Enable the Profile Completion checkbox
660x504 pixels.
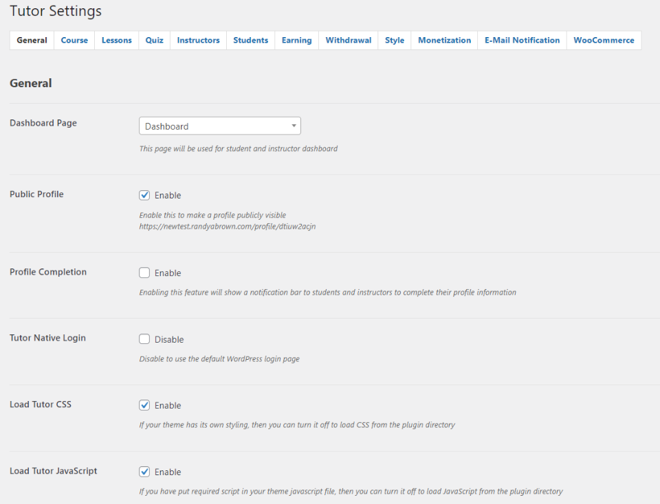coord(144,273)
